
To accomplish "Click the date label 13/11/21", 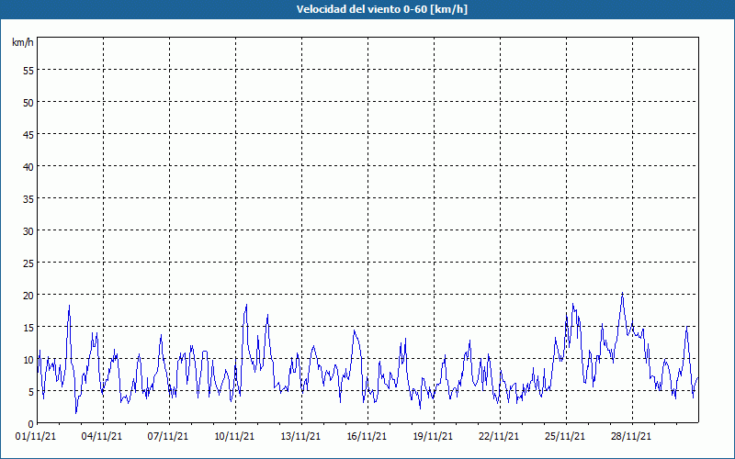I will click(300, 436).
